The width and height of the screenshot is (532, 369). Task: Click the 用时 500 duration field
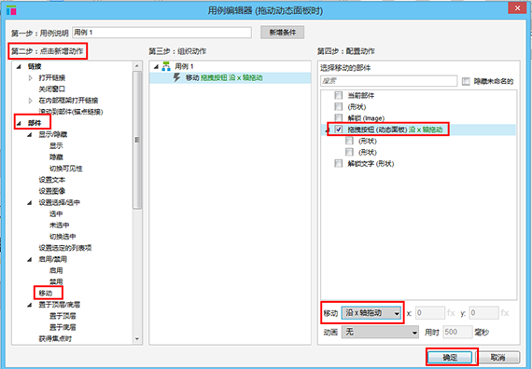(x=457, y=332)
